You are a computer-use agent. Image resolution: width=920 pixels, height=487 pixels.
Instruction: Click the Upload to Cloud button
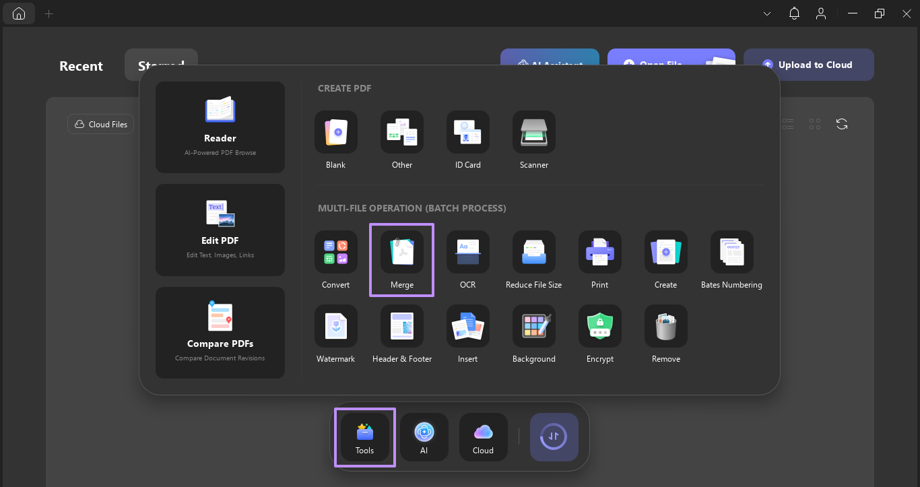pos(809,64)
